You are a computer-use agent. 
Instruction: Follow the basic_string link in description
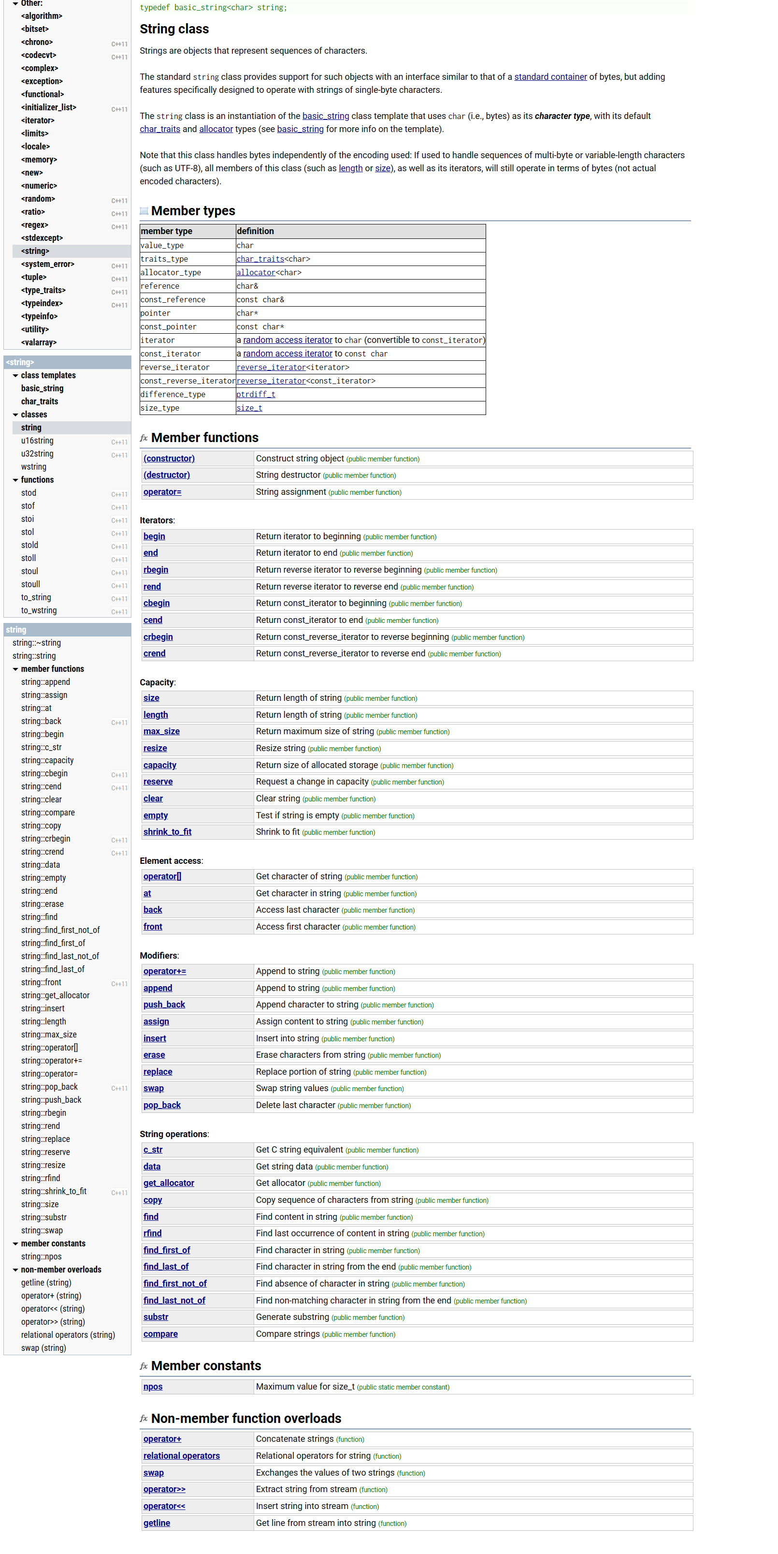[325, 116]
